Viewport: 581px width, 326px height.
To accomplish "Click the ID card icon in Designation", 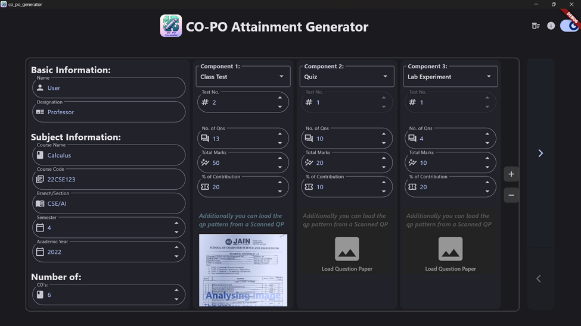I will pyautogui.click(x=40, y=112).
